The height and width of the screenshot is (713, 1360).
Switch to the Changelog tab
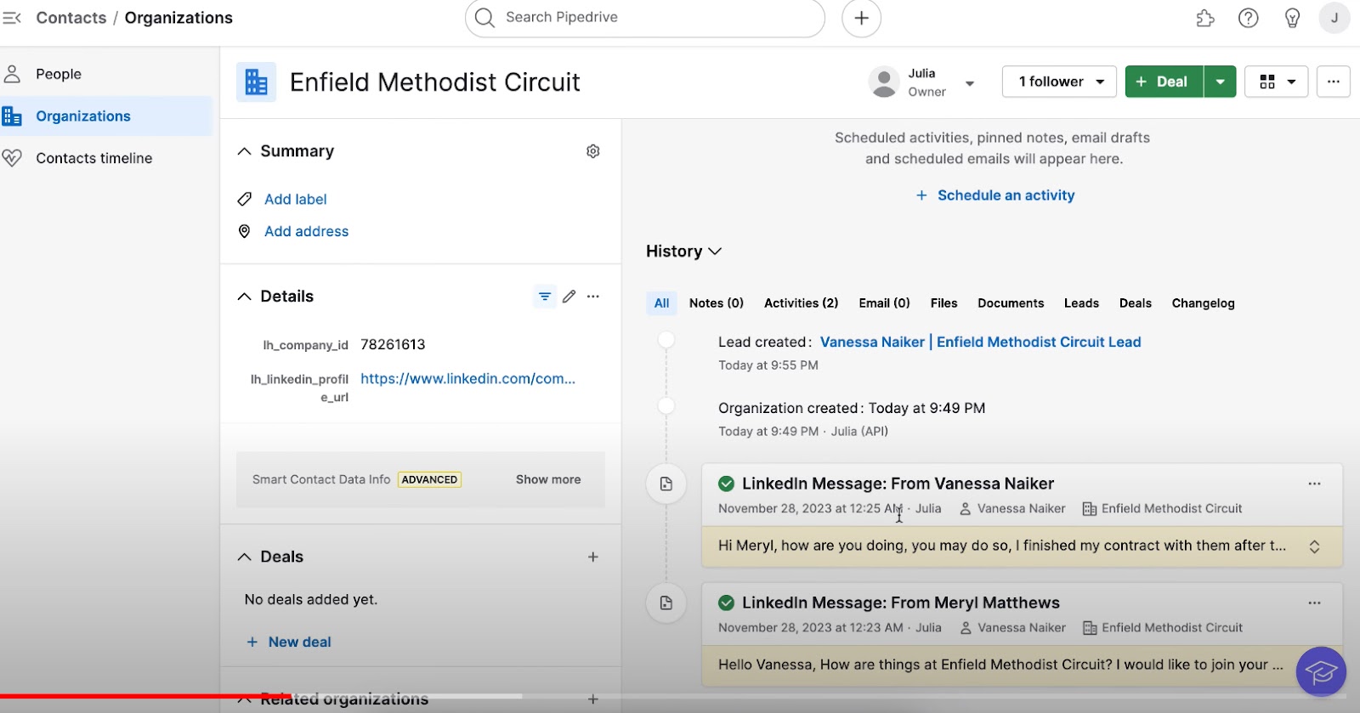pyautogui.click(x=1203, y=303)
